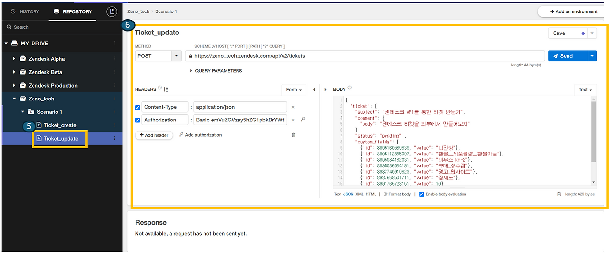Click the HEADERS help icon

160,88
